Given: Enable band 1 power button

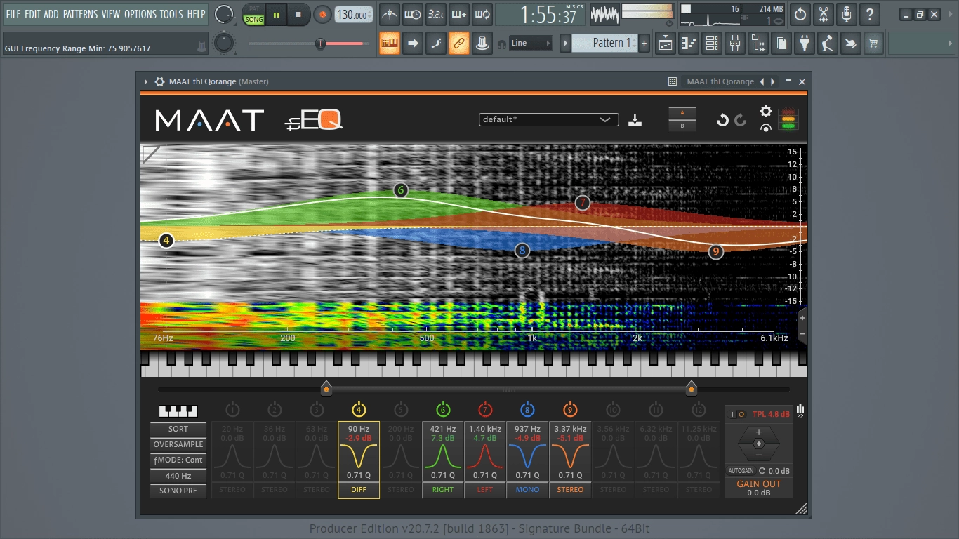Looking at the screenshot, I should [x=232, y=410].
